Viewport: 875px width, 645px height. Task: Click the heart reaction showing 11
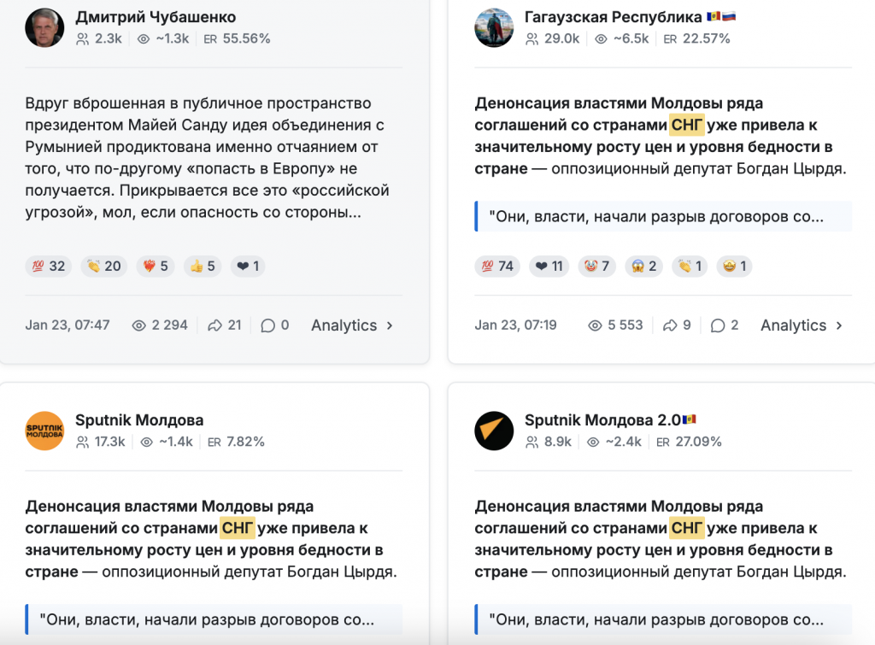pos(548,267)
